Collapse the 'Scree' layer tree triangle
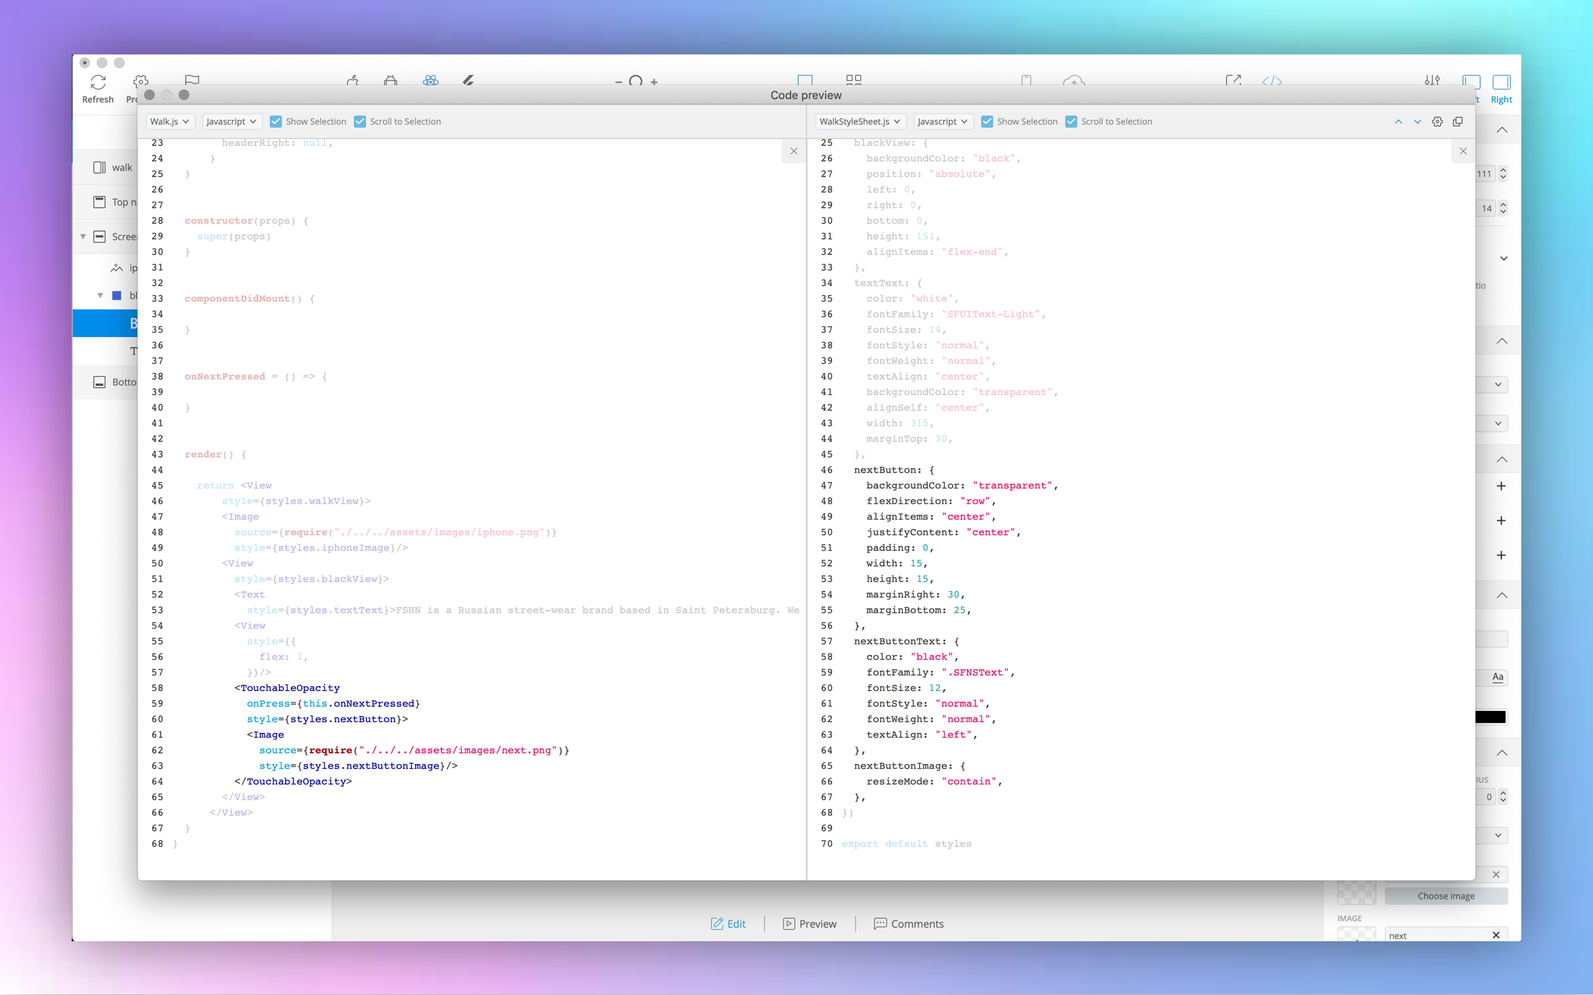This screenshot has width=1593, height=995. click(x=83, y=236)
